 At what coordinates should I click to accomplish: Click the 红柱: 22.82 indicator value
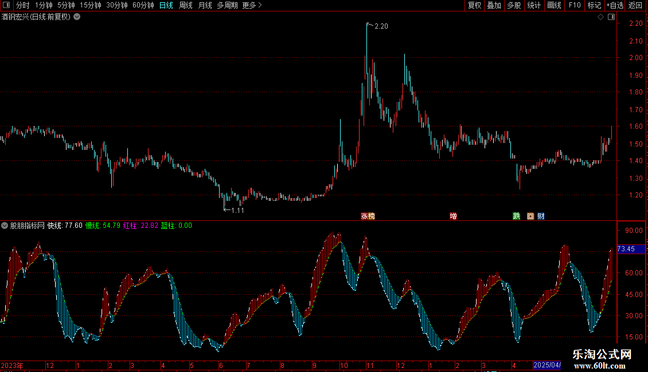(140, 225)
